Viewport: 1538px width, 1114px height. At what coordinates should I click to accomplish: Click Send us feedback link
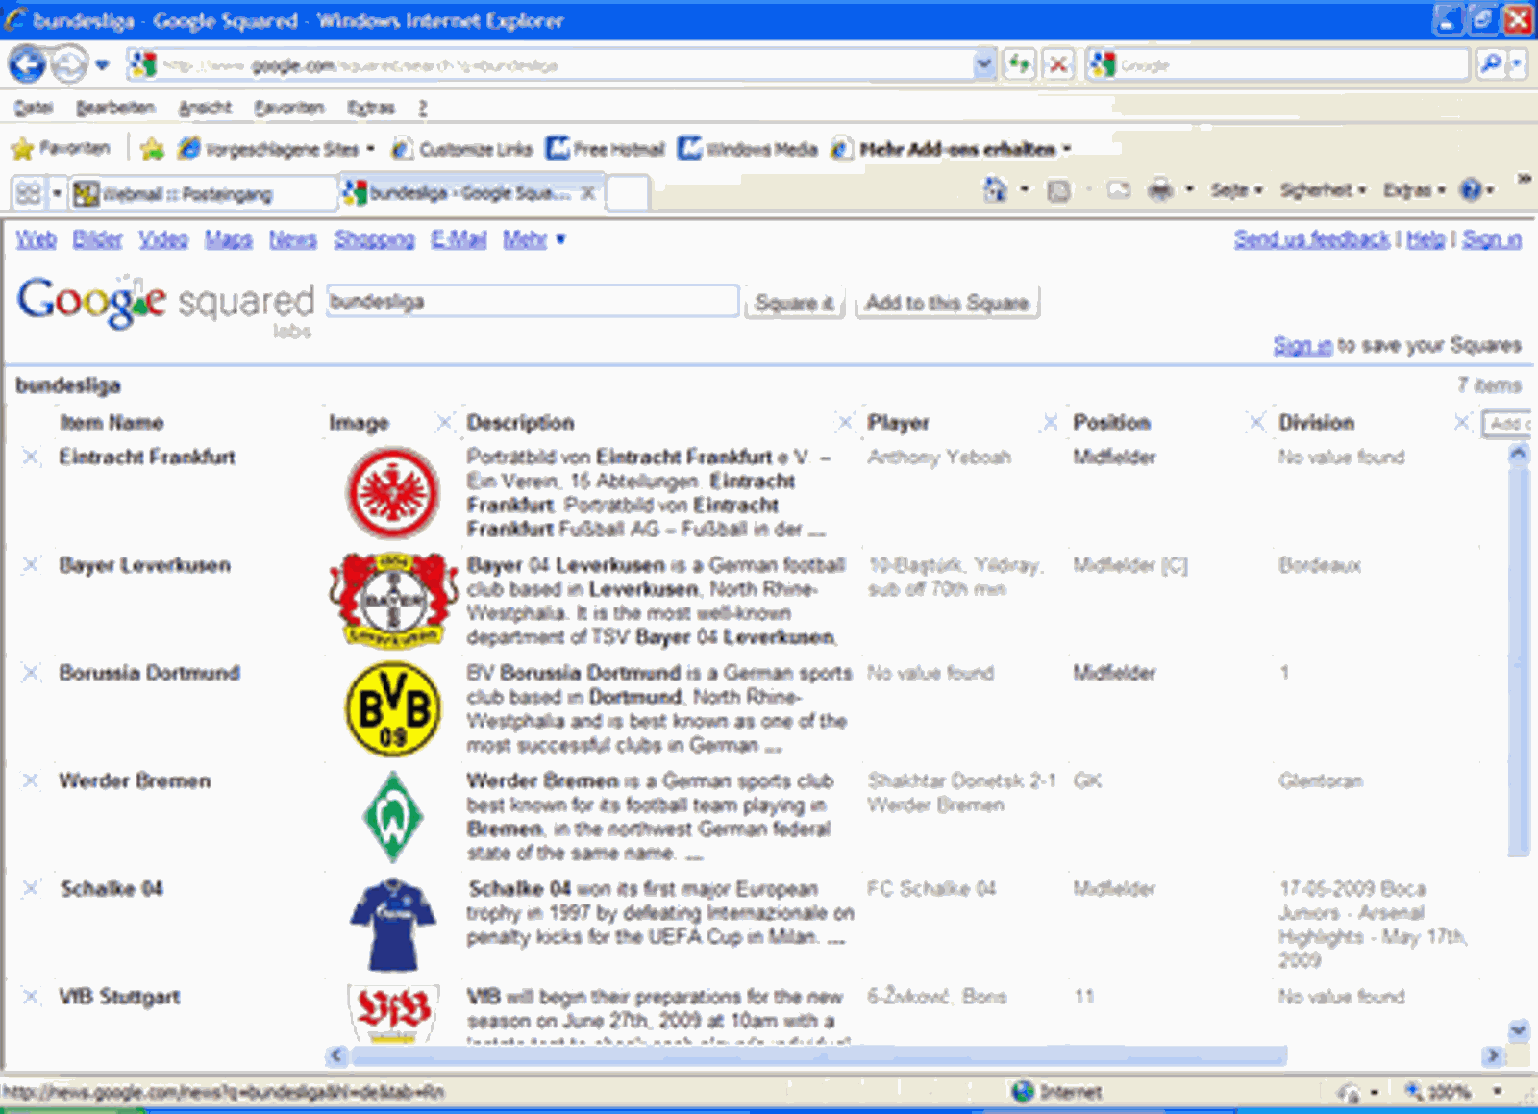(x=1312, y=239)
